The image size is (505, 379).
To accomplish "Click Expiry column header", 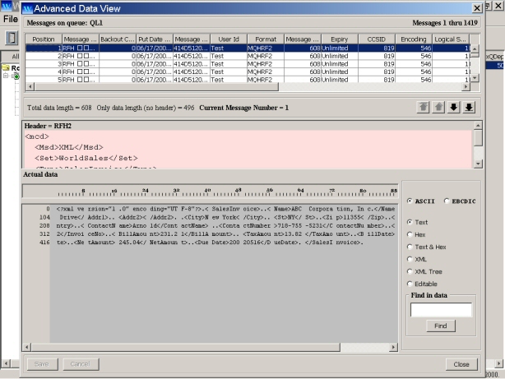I will (x=340, y=39).
